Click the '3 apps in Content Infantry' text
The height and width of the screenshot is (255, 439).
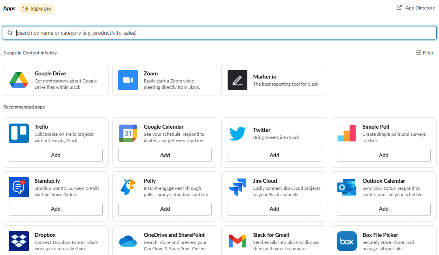click(30, 53)
